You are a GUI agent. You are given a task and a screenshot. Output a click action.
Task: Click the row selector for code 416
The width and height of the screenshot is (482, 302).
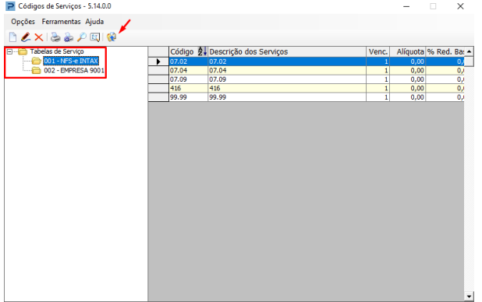click(158, 89)
